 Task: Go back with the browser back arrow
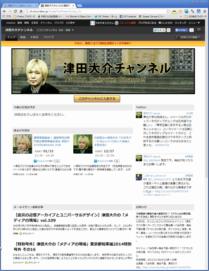coord(4,11)
